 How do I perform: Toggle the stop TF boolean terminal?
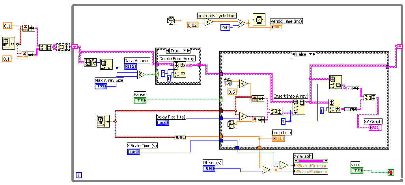357,170
